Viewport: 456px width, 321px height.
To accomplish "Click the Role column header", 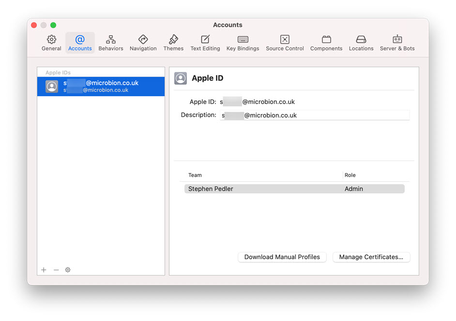I will [350, 175].
